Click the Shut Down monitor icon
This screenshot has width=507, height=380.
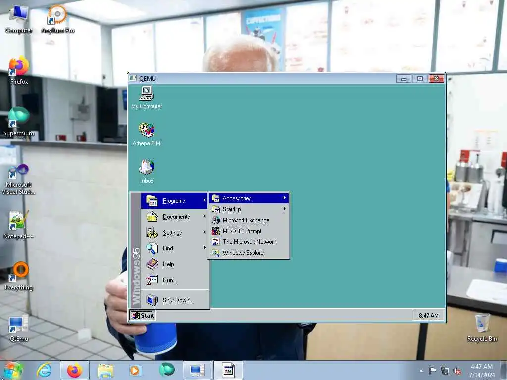pyautogui.click(x=152, y=300)
